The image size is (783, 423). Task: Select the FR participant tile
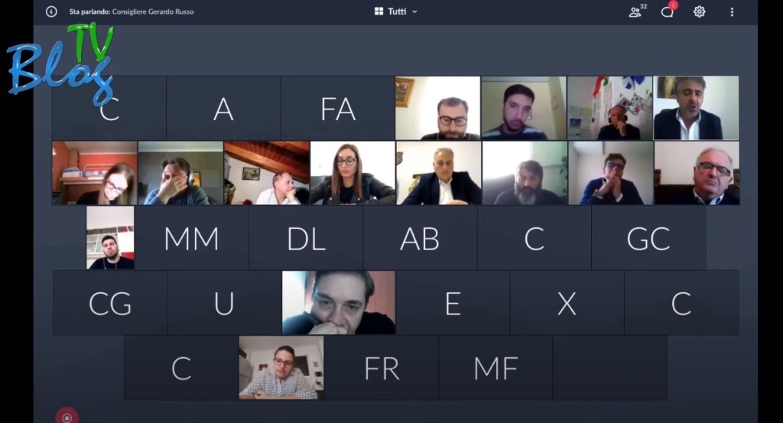pos(382,368)
